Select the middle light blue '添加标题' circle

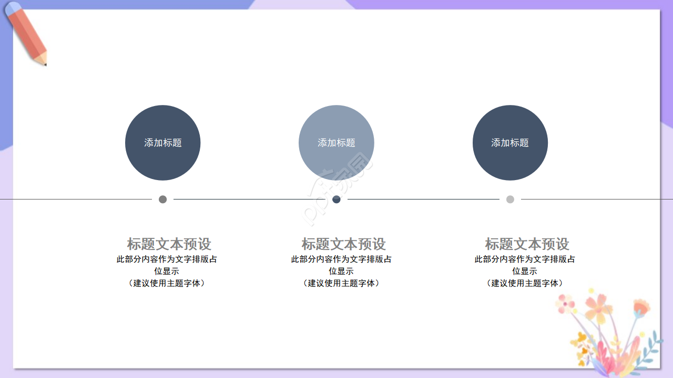click(336, 143)
